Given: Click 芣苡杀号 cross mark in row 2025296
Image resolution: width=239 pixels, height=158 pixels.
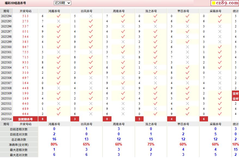Looking at the screenshot, I should [187, 26].
